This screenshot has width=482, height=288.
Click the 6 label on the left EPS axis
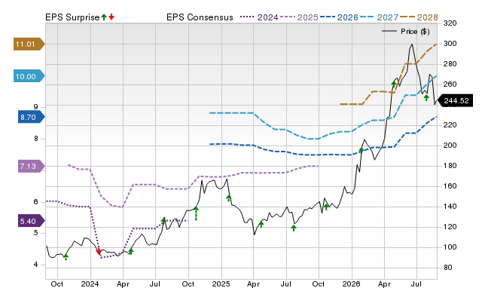pyautogui.click(x=35, y=201)
